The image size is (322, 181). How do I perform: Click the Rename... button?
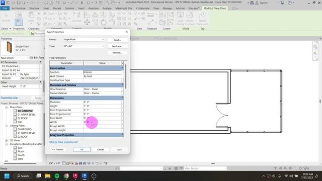click(x=117, y=53)
